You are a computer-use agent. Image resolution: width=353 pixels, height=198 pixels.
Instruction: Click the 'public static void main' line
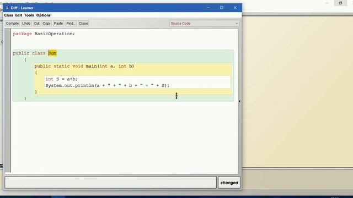[x=84, y=66]
